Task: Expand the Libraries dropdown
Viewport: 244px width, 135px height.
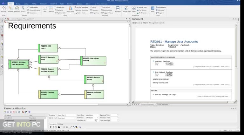Action: pyautogui.click(x=160, y=10)
